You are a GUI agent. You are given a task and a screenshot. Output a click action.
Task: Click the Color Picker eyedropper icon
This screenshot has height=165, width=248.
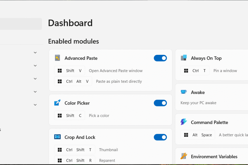pyautogui.click(x=57, y=103)
